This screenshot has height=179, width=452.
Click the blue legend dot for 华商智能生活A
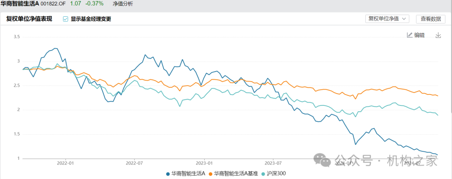[168, 173]
